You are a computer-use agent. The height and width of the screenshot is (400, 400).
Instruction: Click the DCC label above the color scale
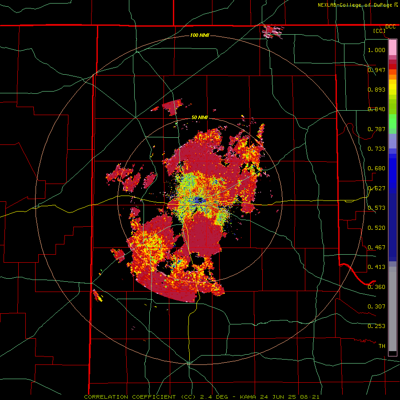(390, 27)
